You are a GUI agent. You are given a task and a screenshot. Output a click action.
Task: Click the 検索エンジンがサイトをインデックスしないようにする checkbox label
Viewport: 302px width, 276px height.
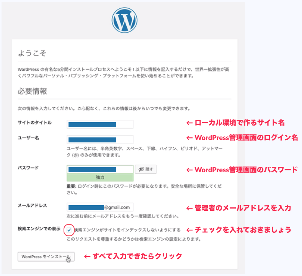pyautogui.click(x=127, y=230)
